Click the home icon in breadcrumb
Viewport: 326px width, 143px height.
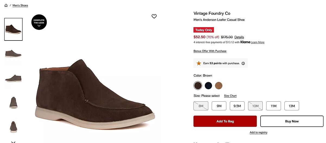[6, 5]
